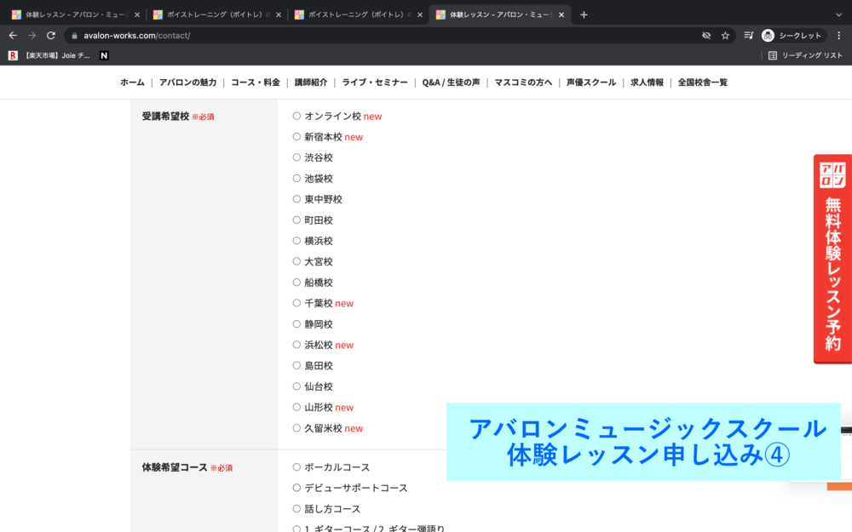Select the 池袋校 radio button

(296, 178)
